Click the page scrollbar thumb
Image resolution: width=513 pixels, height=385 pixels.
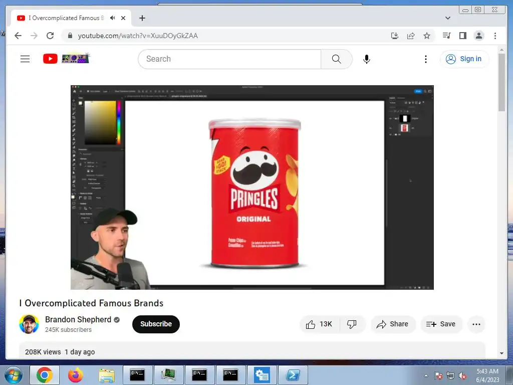(x=501, y=83)
